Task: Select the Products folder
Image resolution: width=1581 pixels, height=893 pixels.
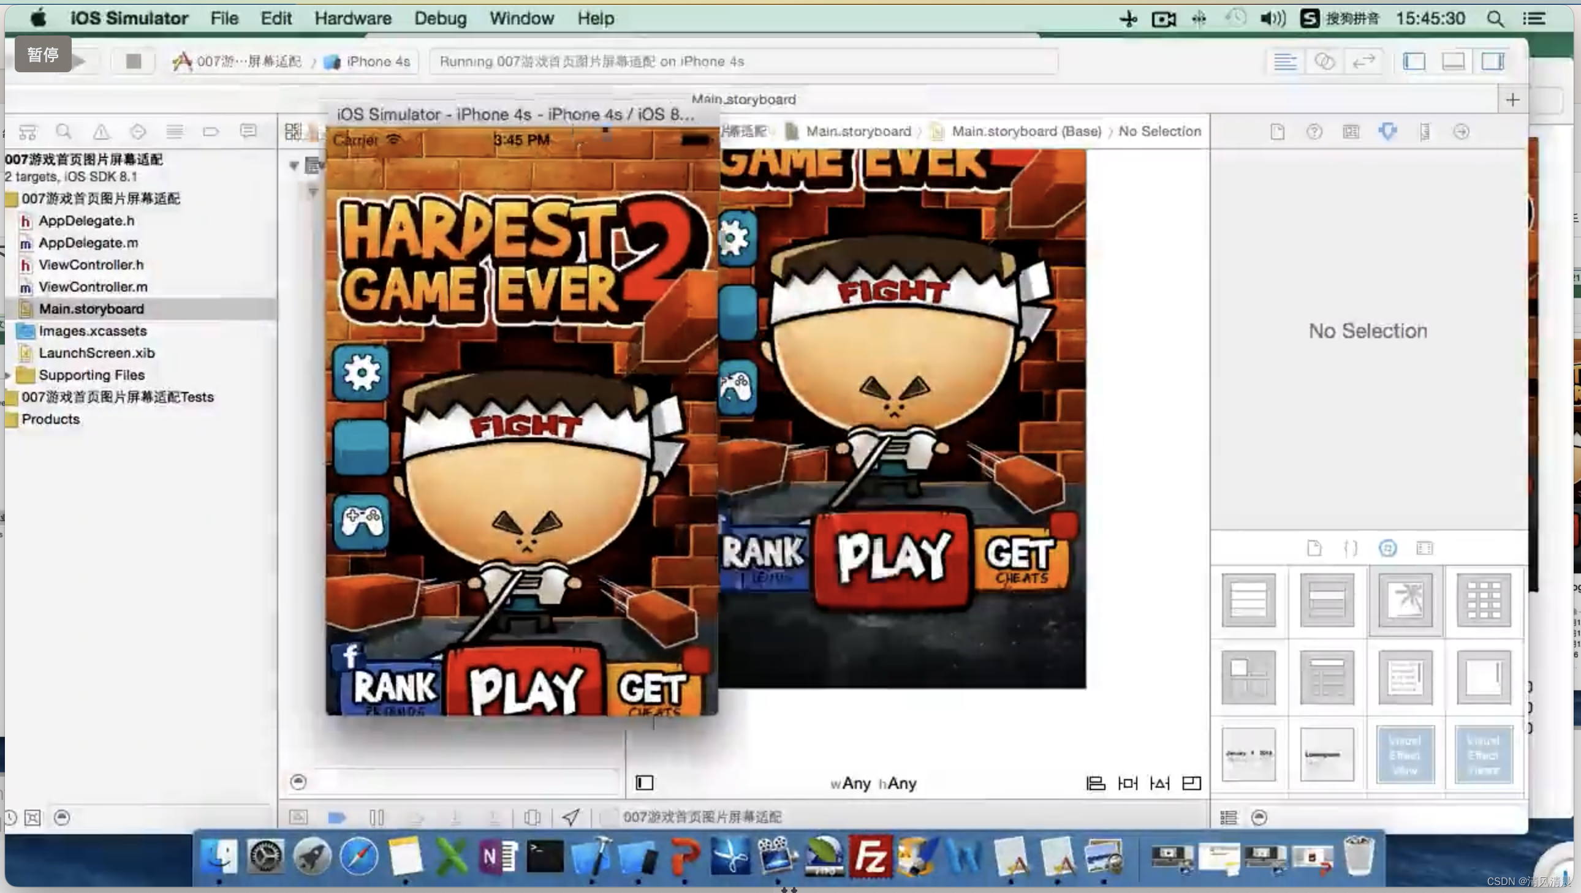Action: click(x=50, y=420)
